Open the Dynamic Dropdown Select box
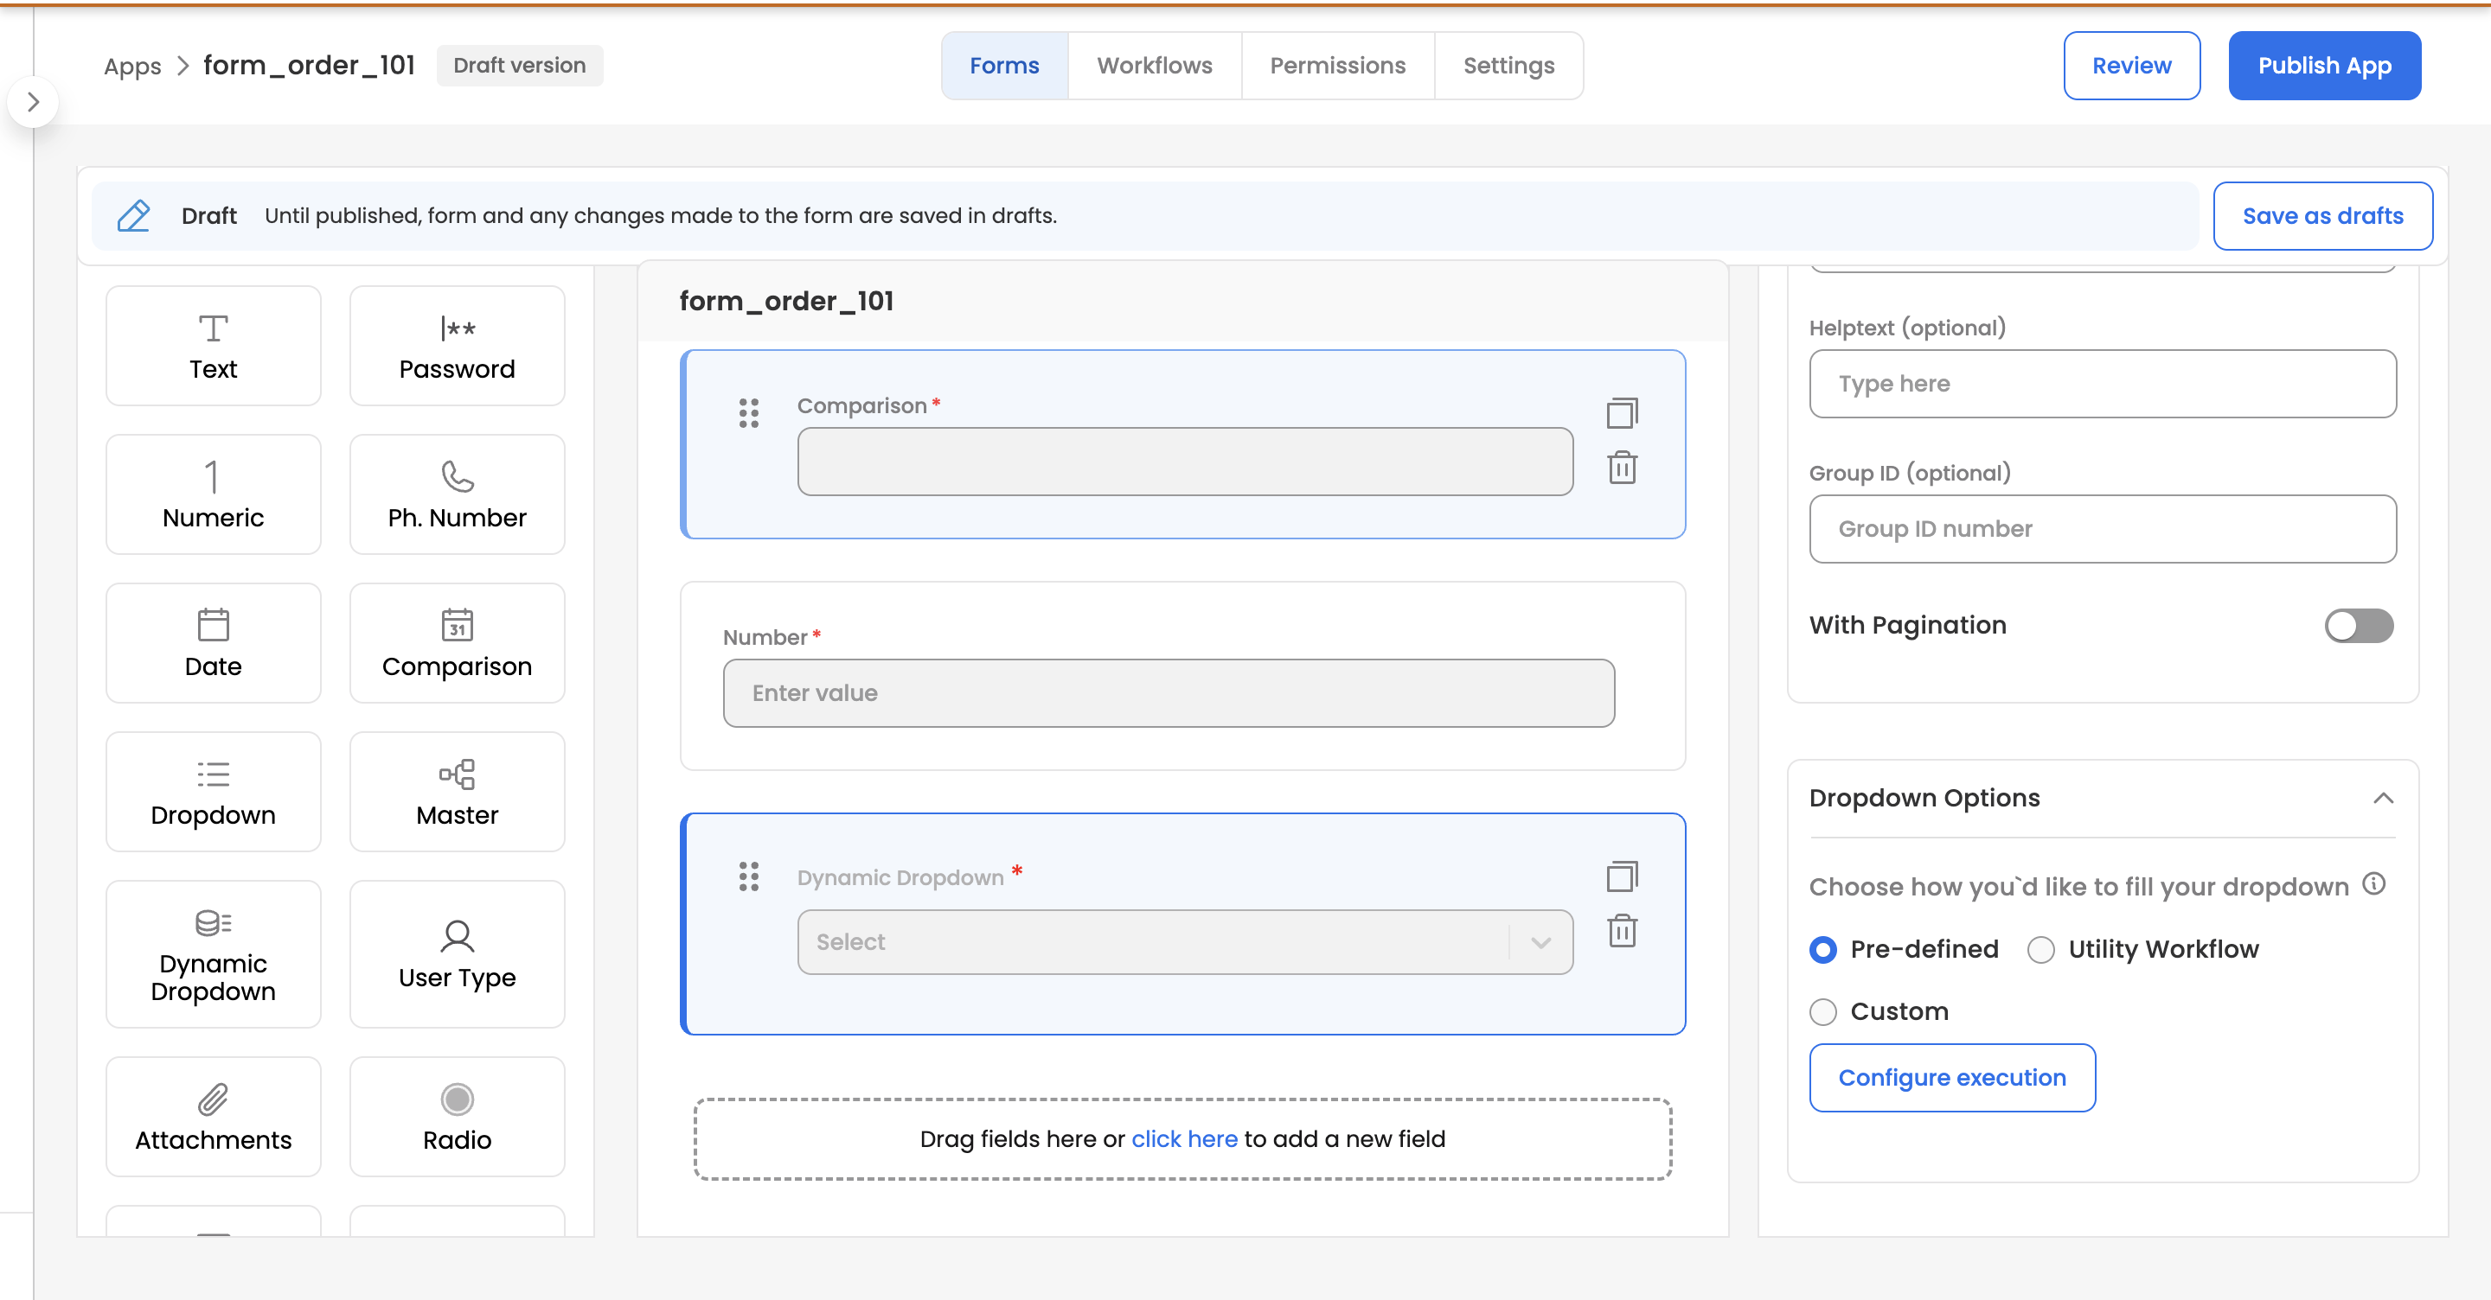The image size is (2491, 1300). [1183, 941]
